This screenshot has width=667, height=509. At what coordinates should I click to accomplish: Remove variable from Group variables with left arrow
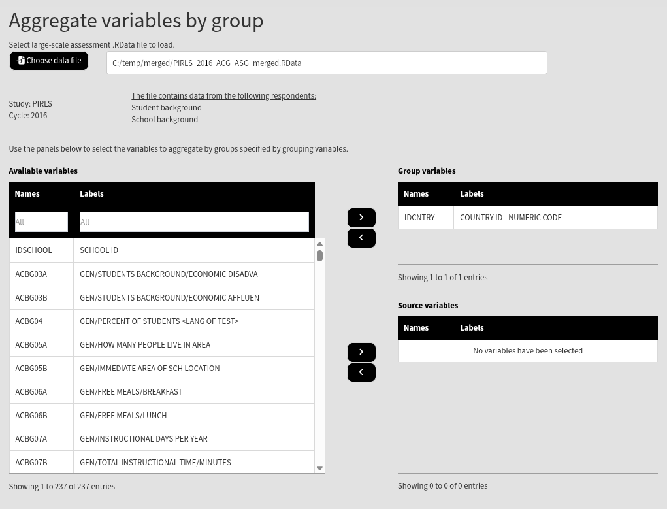tap(361, 238)
